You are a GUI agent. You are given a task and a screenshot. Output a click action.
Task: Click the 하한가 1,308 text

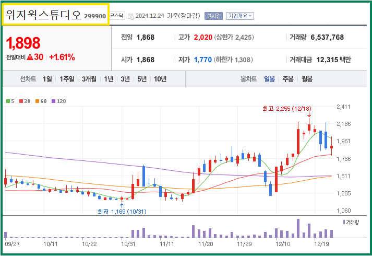pos(233,60)
